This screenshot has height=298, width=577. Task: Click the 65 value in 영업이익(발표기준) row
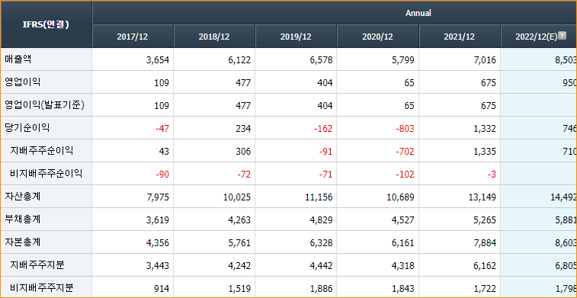click(x=409, y=106)
